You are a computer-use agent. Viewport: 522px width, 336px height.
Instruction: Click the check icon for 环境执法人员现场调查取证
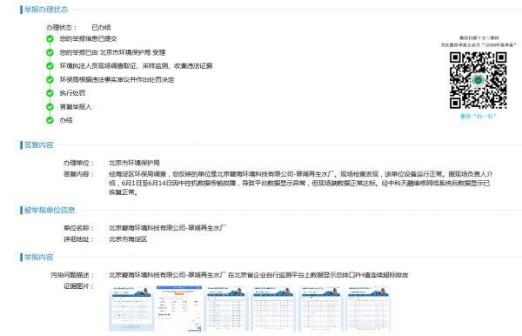tap(50, 66)
